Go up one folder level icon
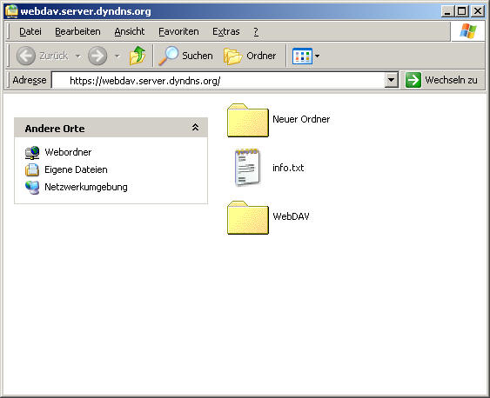 pyautogui.click(x=138, y=56)
